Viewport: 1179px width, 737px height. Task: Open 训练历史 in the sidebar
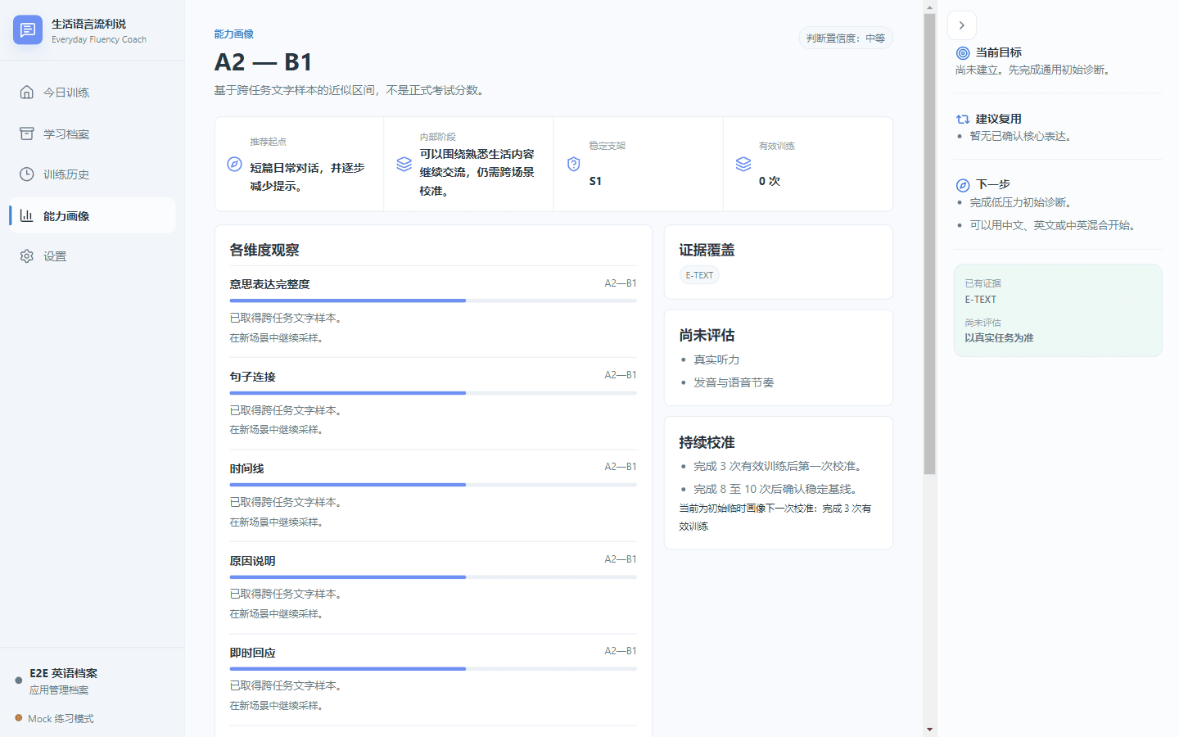93,174
